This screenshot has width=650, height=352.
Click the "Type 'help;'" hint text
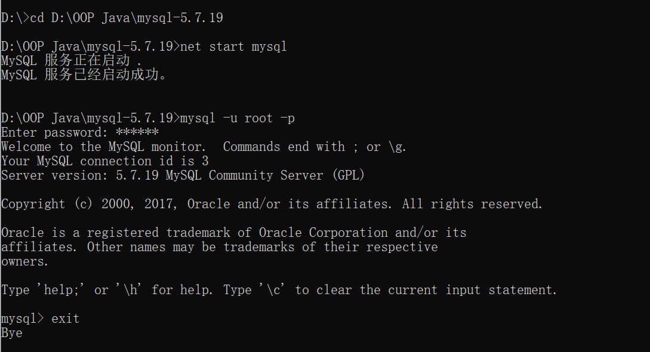tap(47, 290)
